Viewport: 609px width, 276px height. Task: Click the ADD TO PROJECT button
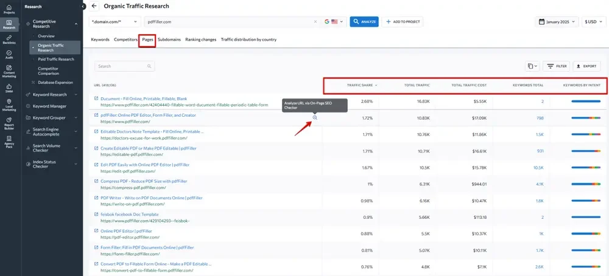403,22
